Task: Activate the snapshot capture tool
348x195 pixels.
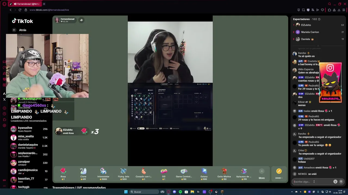Action: pos(303,10)
